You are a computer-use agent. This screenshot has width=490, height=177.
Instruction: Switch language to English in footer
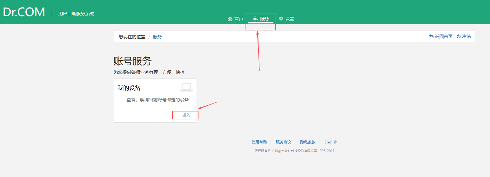(331, 142)
